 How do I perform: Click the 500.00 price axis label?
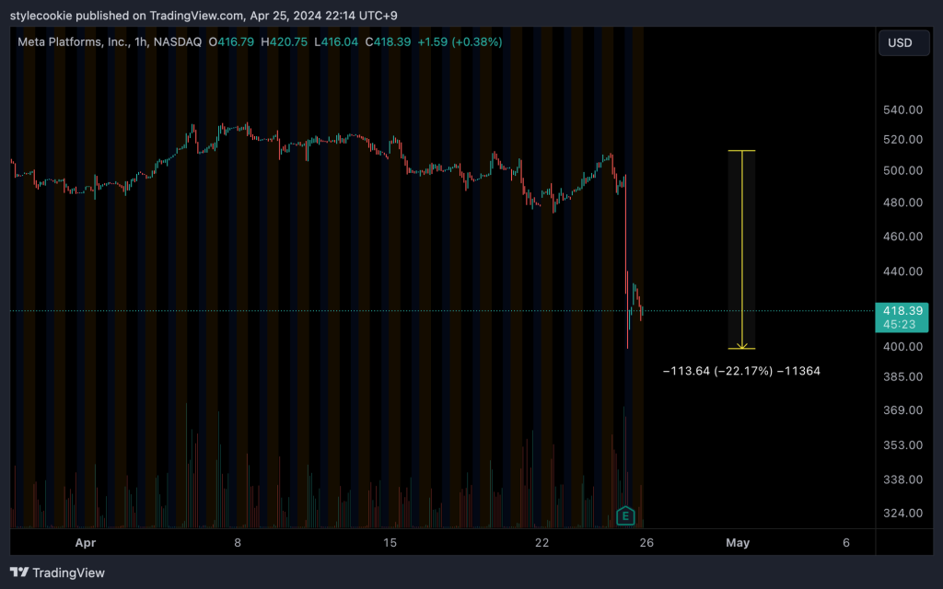point(902,170)
